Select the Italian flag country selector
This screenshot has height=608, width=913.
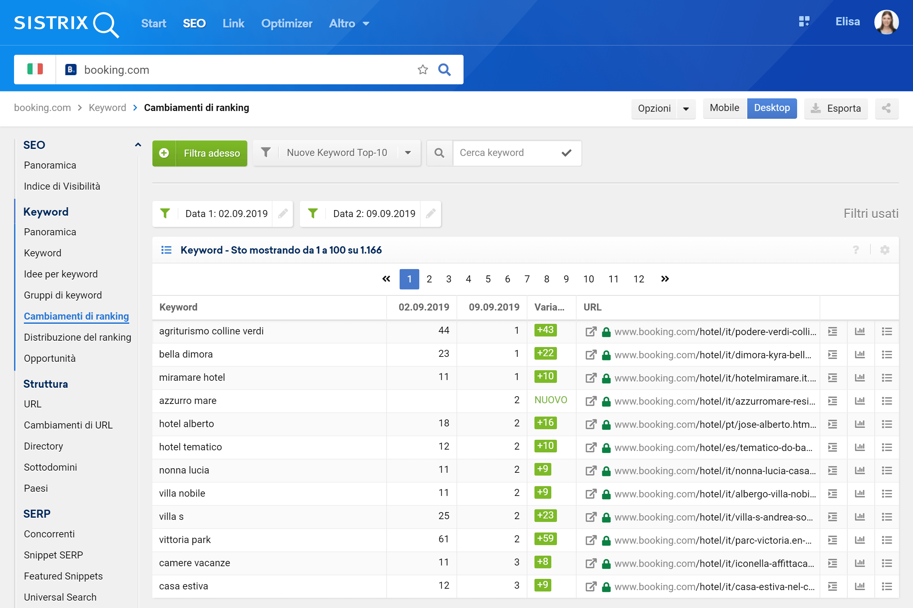point(35,70)
